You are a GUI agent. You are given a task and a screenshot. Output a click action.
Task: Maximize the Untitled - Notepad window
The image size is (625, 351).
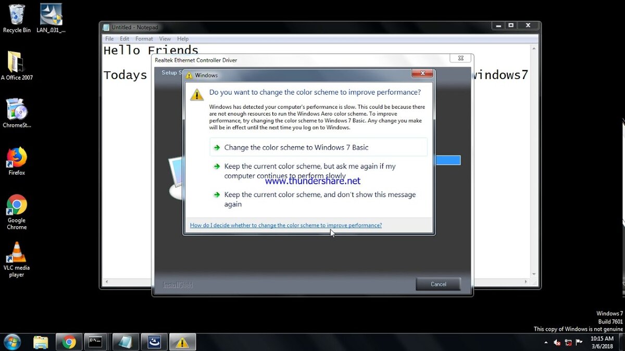tap(511, 25)
